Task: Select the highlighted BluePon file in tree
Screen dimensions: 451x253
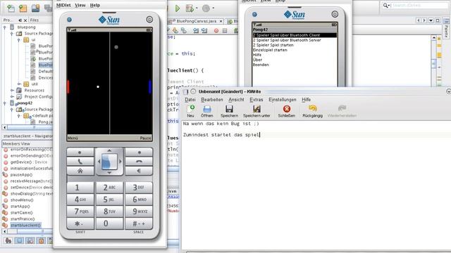Action: pyautogui.click(x=45, y=65)
